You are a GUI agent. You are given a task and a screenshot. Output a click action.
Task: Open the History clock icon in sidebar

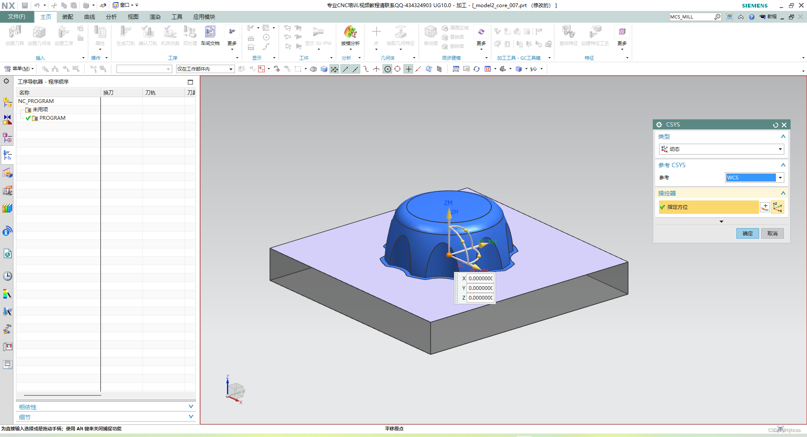click(x=8, y=276)
